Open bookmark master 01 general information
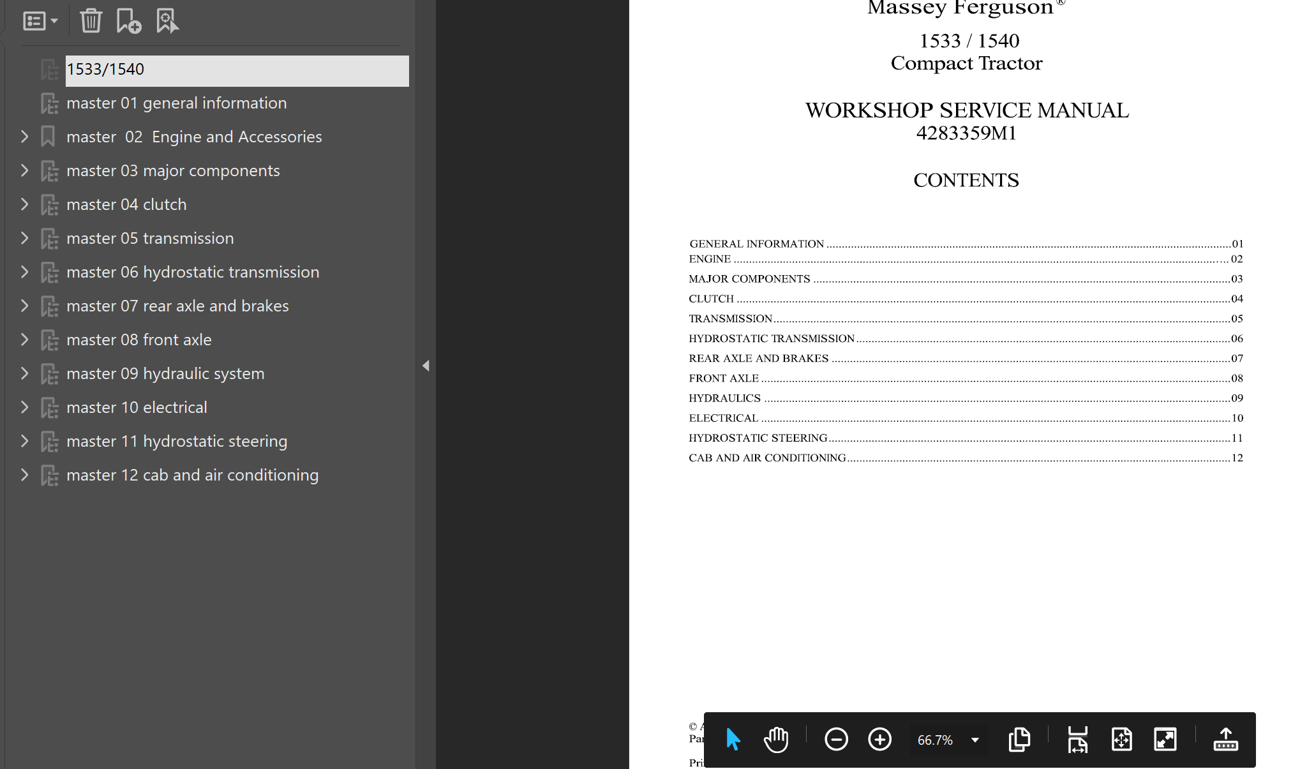The width and height of the screenshot is (1300, 769). coord(176,103)
